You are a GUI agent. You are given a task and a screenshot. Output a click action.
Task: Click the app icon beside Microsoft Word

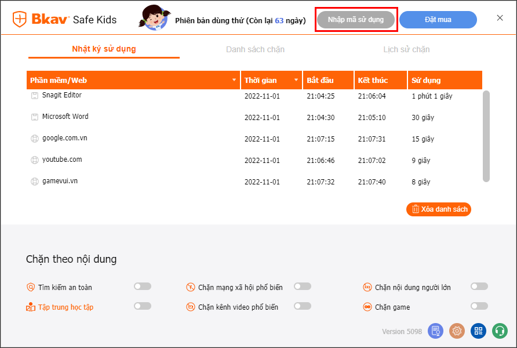coord(34,117)
